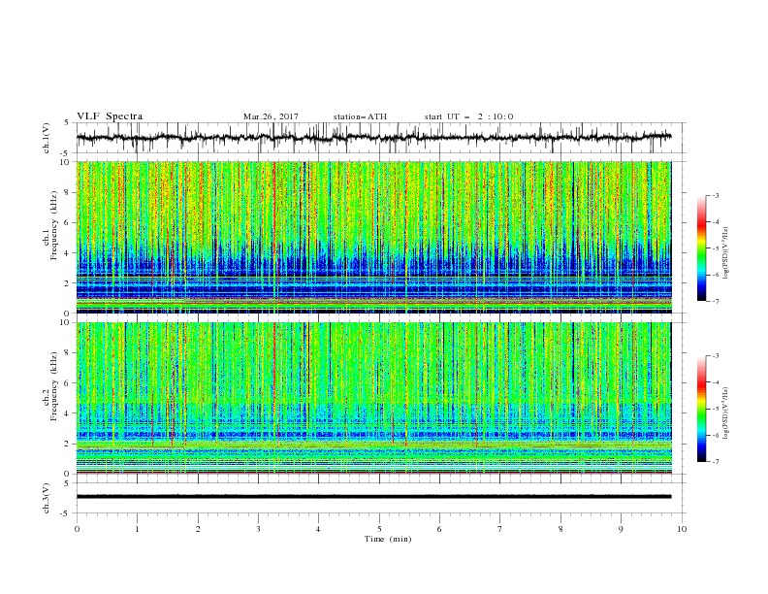Click the date label 'Mar.26, 2017'
This screenshot has width=768, height=594.
pyautogui.click(x=271, y=116)
